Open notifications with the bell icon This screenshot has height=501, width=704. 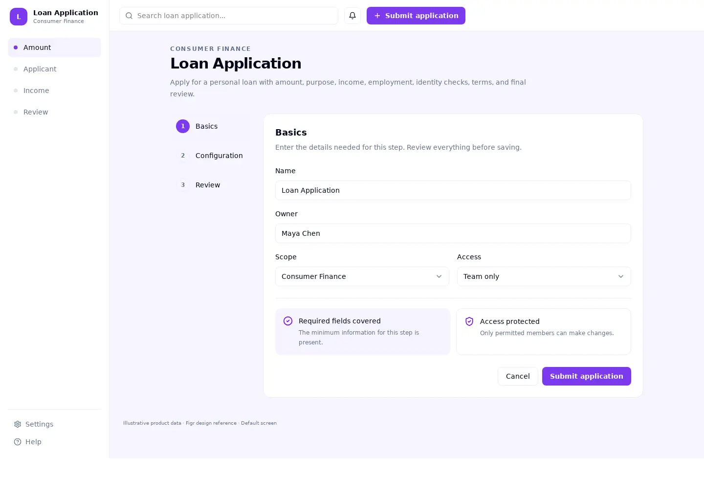pyautogui.click(x=352, y=16)
